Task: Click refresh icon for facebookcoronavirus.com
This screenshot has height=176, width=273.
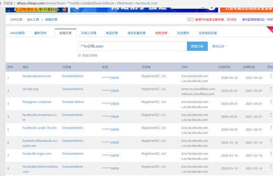Action: tap(271, 115)
